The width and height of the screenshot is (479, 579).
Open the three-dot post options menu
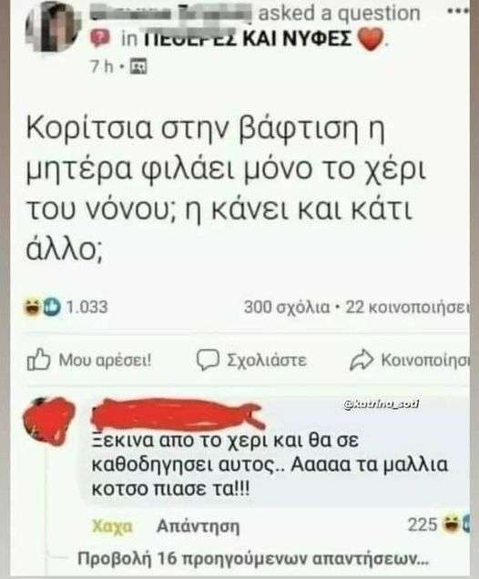458,11
